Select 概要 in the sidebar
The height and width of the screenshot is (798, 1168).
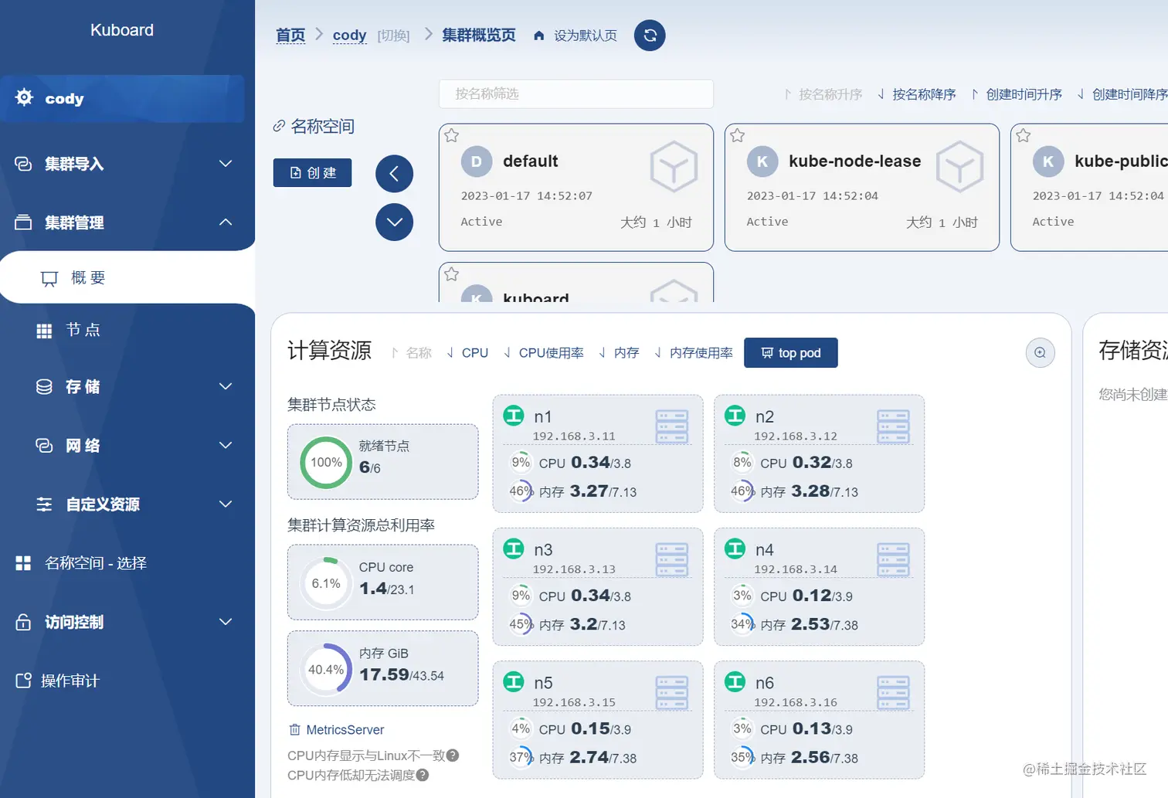[x=127, y=277]
